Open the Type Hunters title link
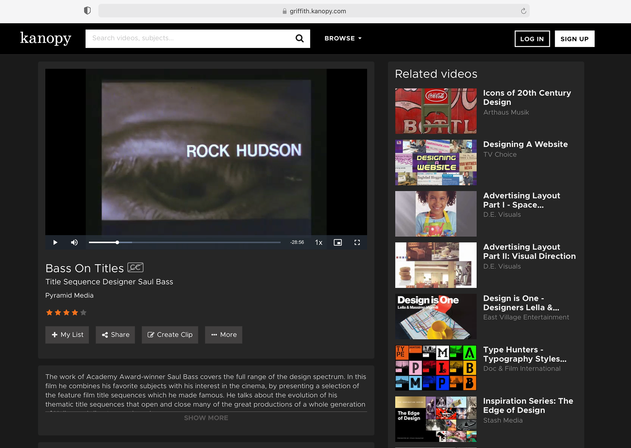The image size is (631, 448). point(525,354)
